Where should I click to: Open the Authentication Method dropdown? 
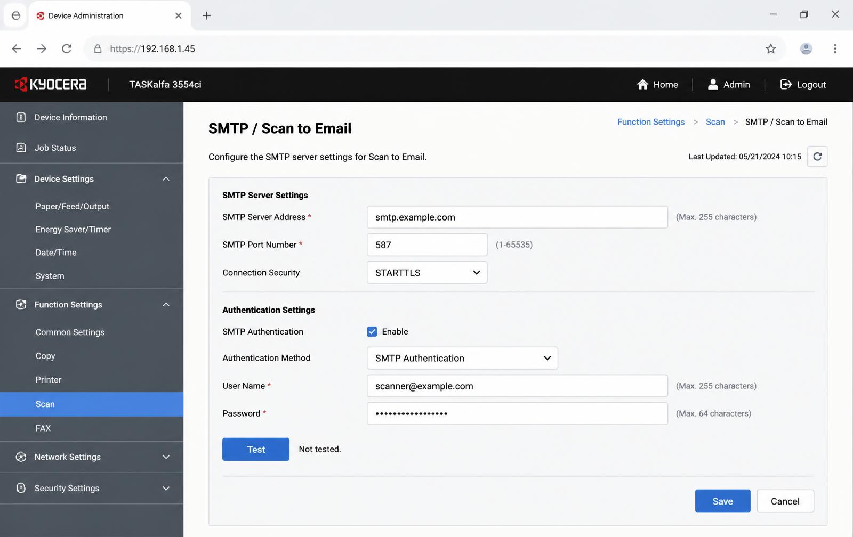click(x=462, y=358)
